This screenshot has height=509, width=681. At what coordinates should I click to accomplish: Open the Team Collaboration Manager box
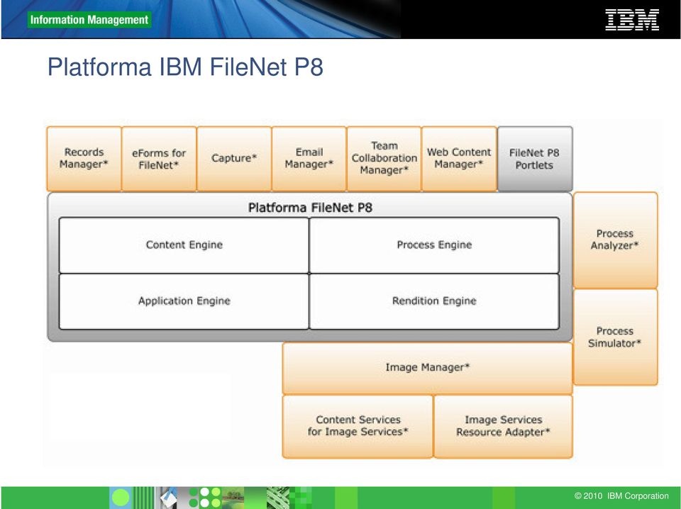click(384, 158)
